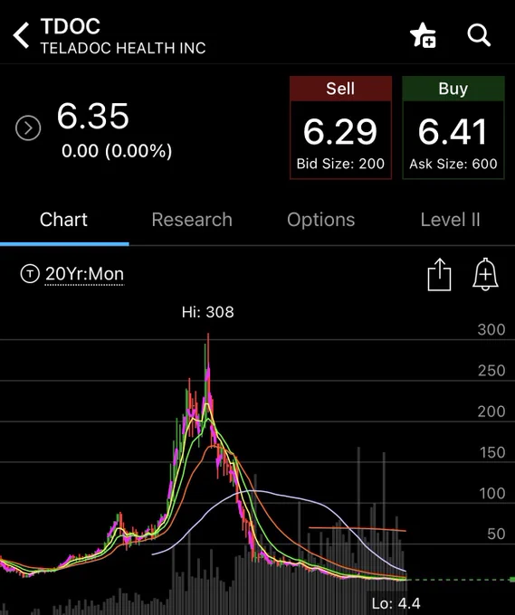
Task: Tap the 250 price axis label
Action: tap(491, 371)
